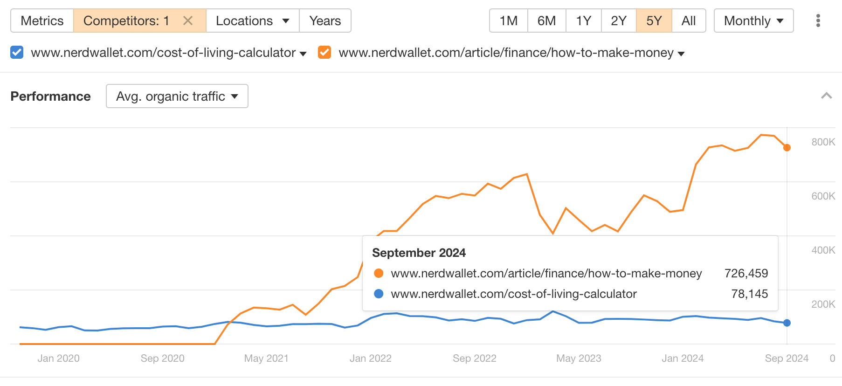Select the blue September 2024 data point

pyautogui.click(x=787, y=322)
